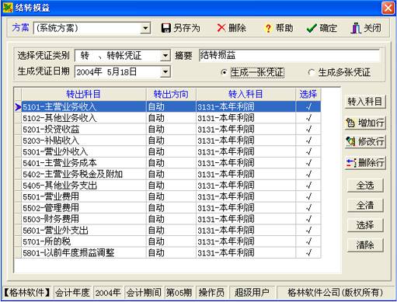
Task: Click the 删除行 delete-row icon
Action: pos(351,163)
